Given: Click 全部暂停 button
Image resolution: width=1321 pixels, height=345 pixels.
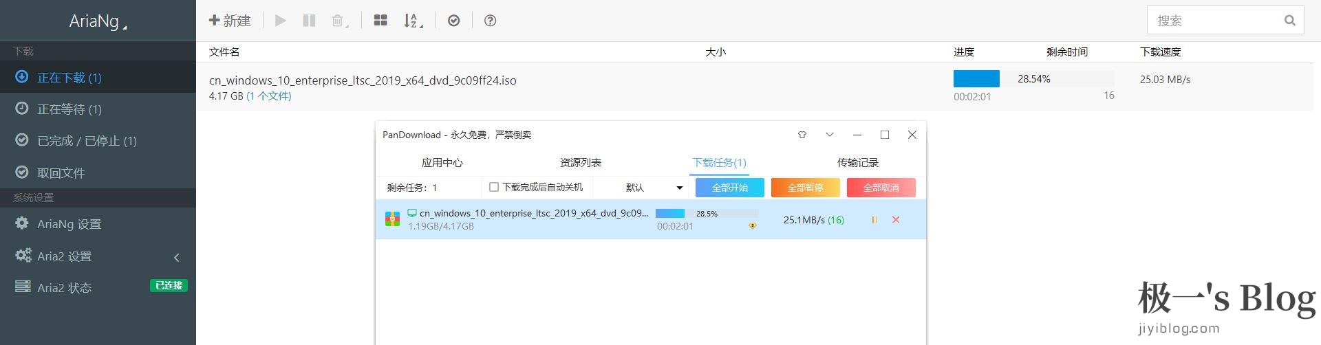Looking at the screenshot, I should click(806, 188).
